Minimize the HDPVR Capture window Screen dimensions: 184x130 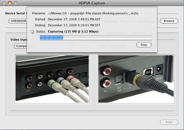click(10, 3)
